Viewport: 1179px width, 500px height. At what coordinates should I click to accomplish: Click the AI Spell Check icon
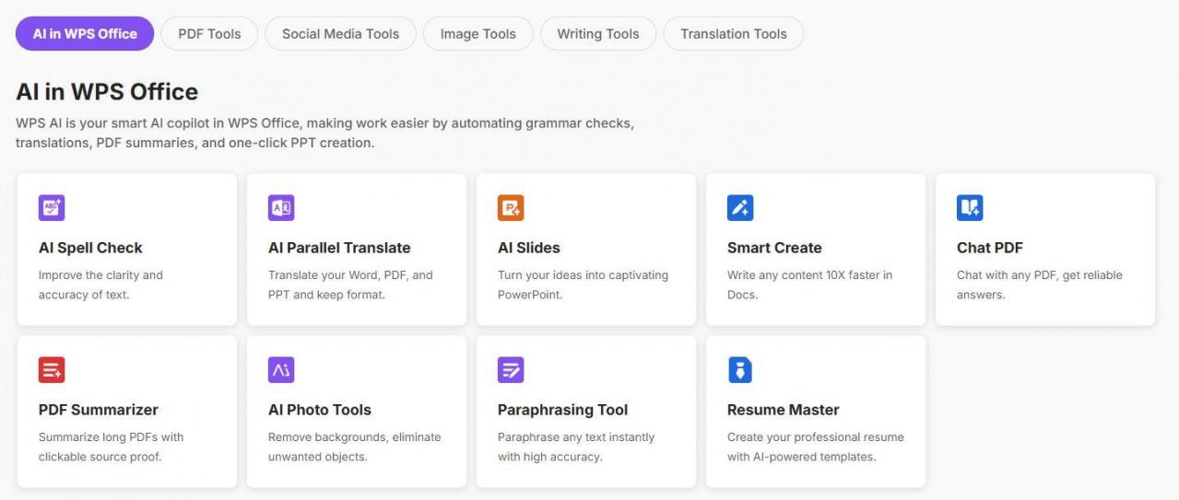tap(52, 208)
